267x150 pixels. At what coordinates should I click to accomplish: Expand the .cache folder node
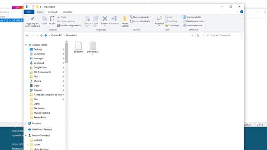point(27,145)
